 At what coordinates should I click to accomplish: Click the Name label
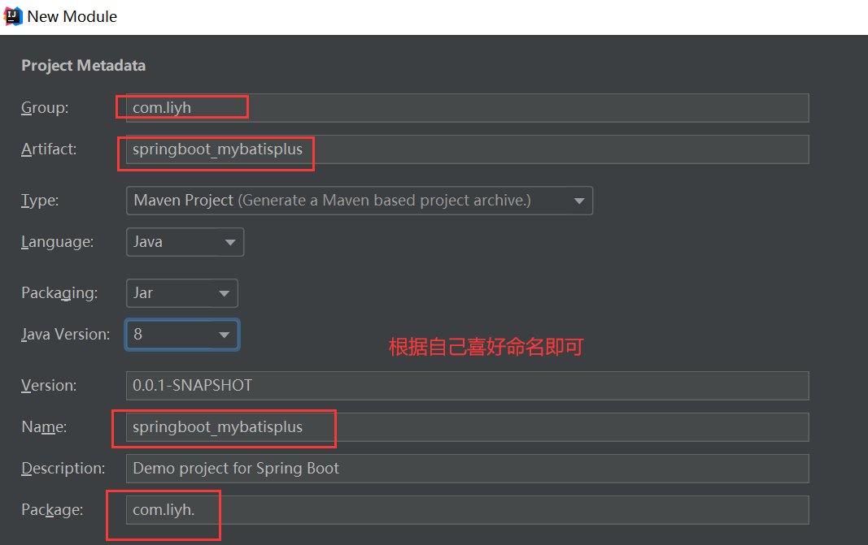pos(44,426)
